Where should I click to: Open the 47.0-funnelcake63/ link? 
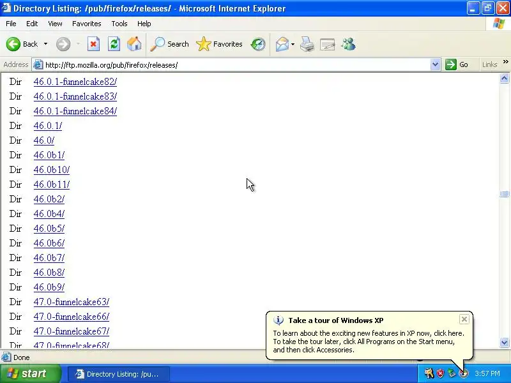72,302
